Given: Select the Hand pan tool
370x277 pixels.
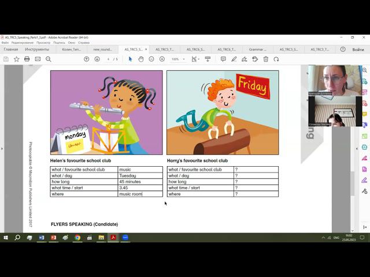Looking at the screenshot, I should click(x=141, y=59).
